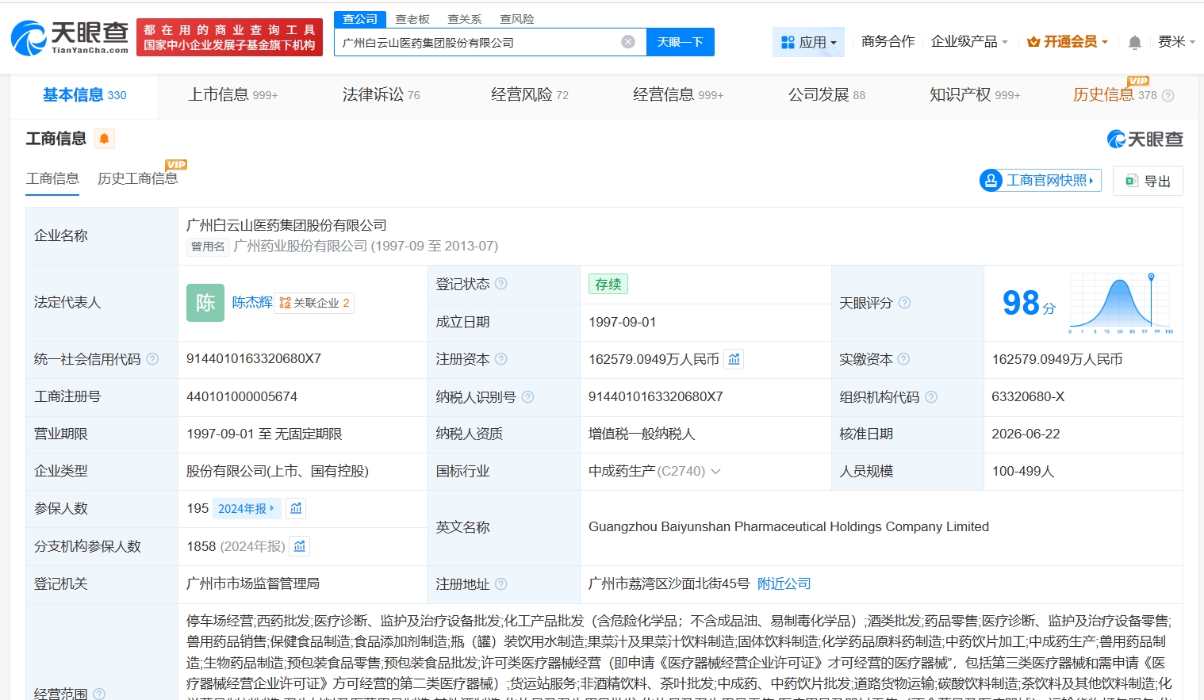Image resolution: width=1204 pixels, height=700 pixels.
Task: Open legal representative 陈杰辉 link
Action: pyautogui.click(x=252, y=303)
